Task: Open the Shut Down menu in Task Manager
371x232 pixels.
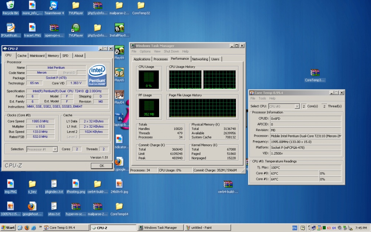Action: (x=171, y=51)
